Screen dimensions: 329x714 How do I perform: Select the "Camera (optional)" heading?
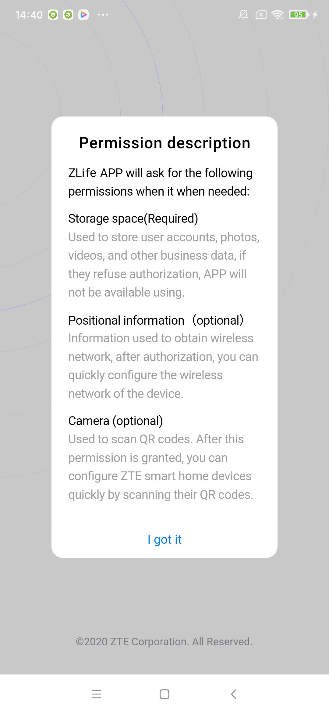point(115,421)
